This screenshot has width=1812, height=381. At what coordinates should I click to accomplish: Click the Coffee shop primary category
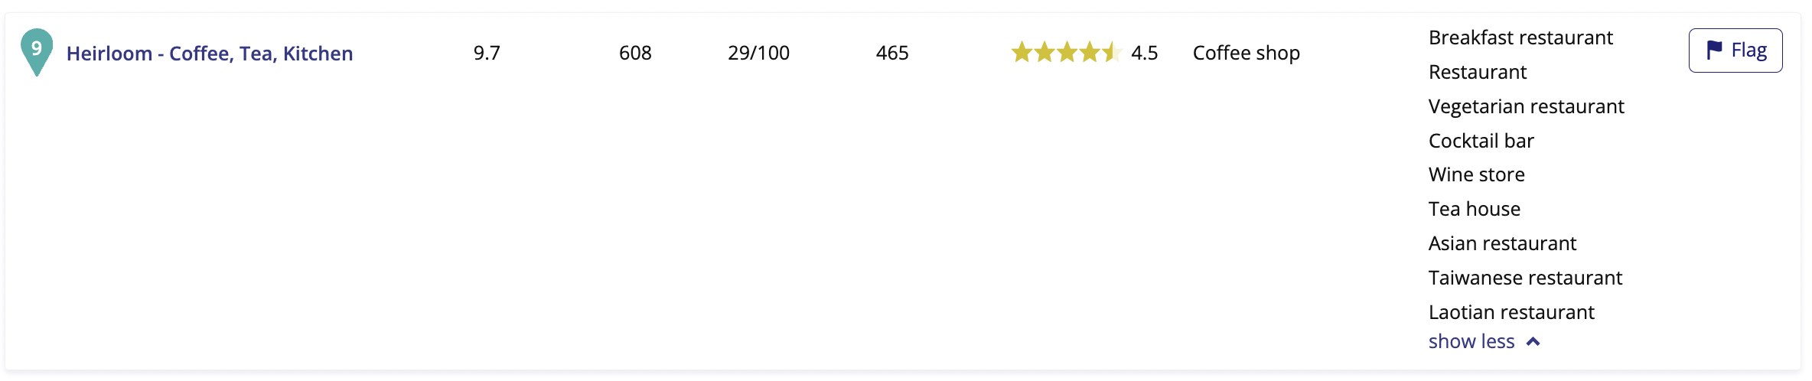tap(1246, 53)
